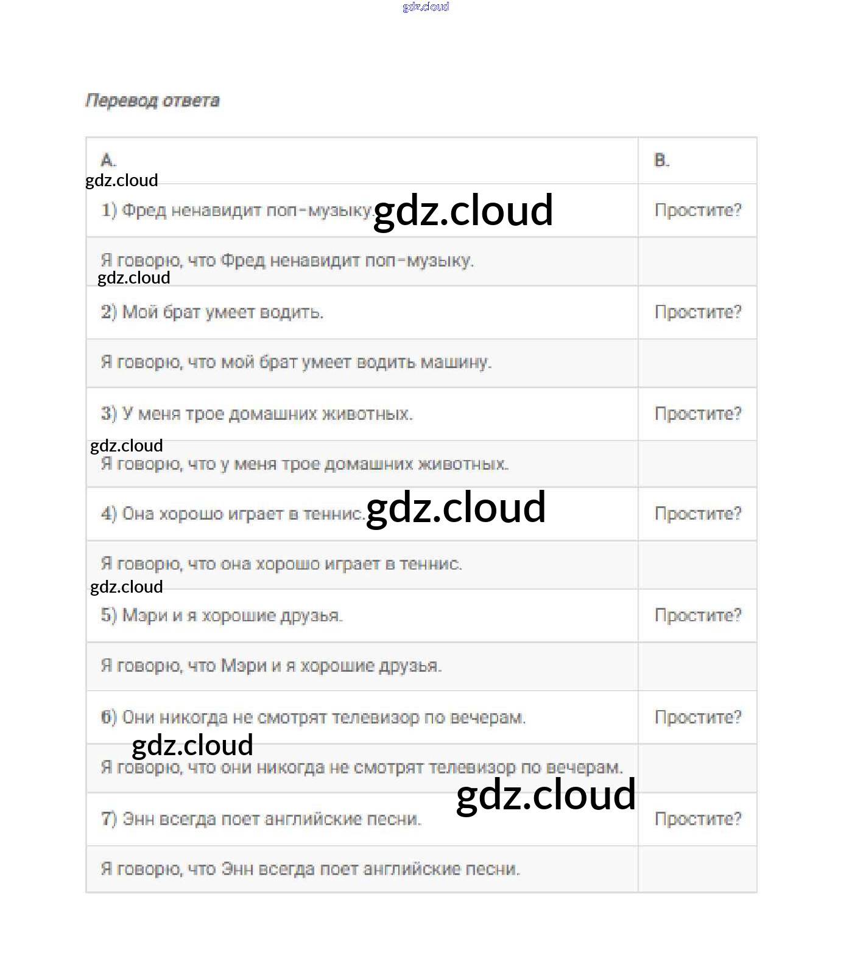The width and height of the screenshot is (852, 973).
Task: Click sentence 6 starting "Они никогда не смотрят"
Action: (x=314, y=717)
